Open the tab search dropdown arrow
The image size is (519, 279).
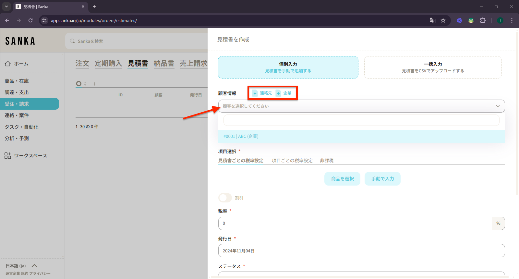click(x=6, y=6)
